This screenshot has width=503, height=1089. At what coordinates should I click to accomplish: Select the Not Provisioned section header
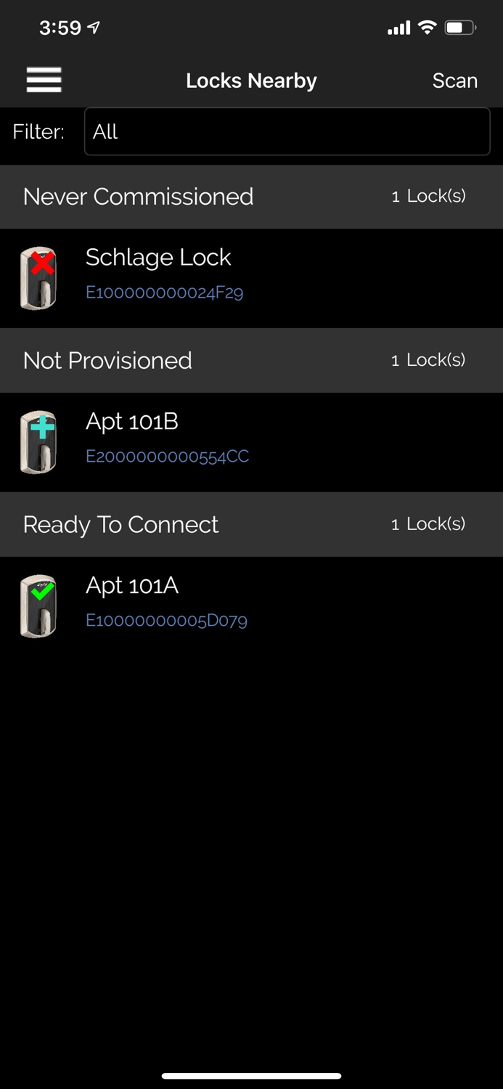[251, 361]
